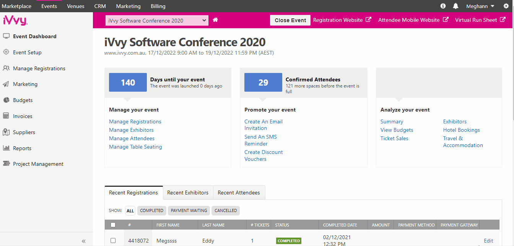Viewport: 514px width, 246px height.
Task: Switch to the Recent Exhibitors tab
Action: coord(188,193)
